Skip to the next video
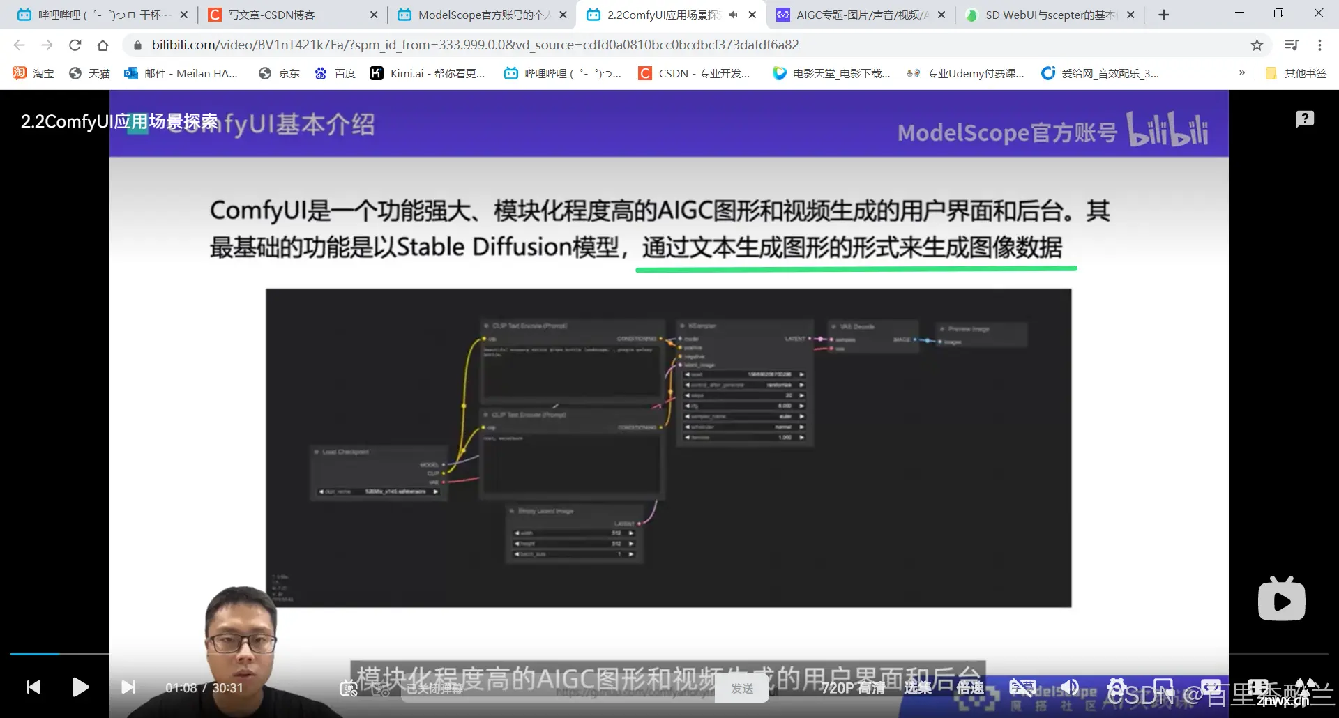 coord(128,687)
